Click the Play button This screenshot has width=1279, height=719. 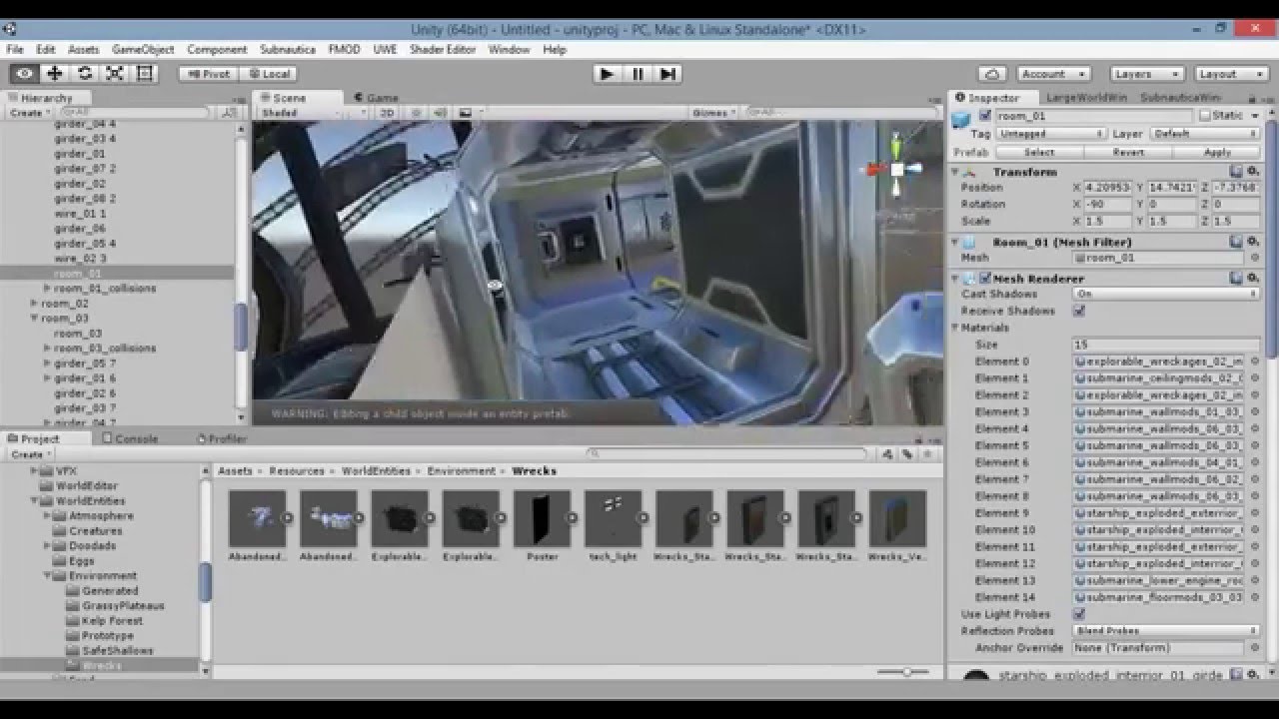607,74
